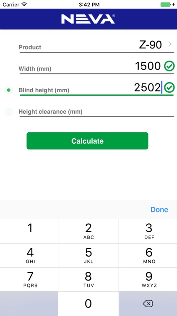Screen dimensions: 177x316
Task: Select the Blind height radio button
Action: (8, 90)
